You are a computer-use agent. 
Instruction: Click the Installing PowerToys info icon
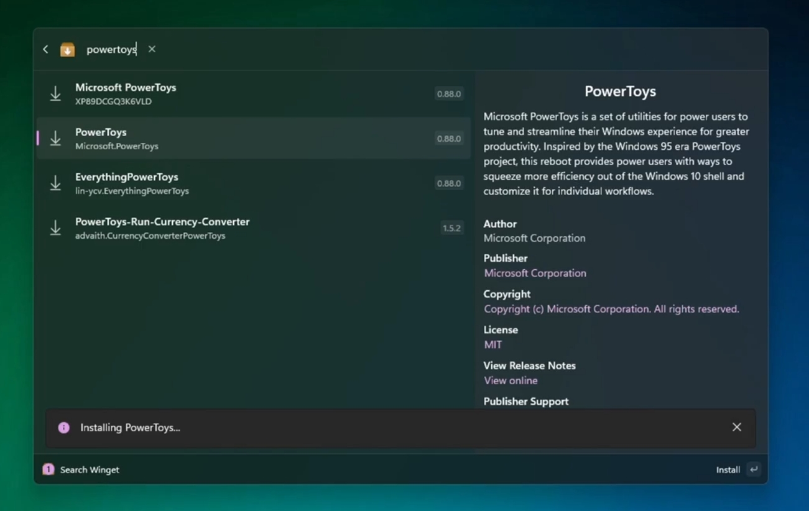coord(63,428)
